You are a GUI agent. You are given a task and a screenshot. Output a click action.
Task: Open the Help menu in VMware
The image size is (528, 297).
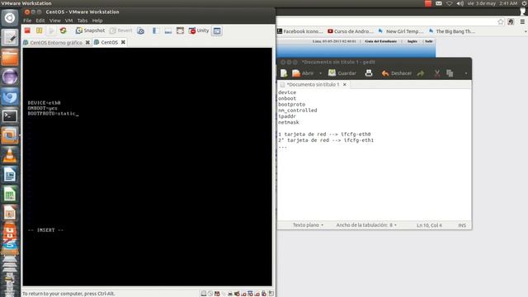[x=97, y=21]
